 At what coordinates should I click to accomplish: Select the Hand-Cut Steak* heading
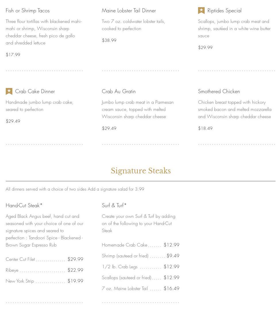pos(24,206)
